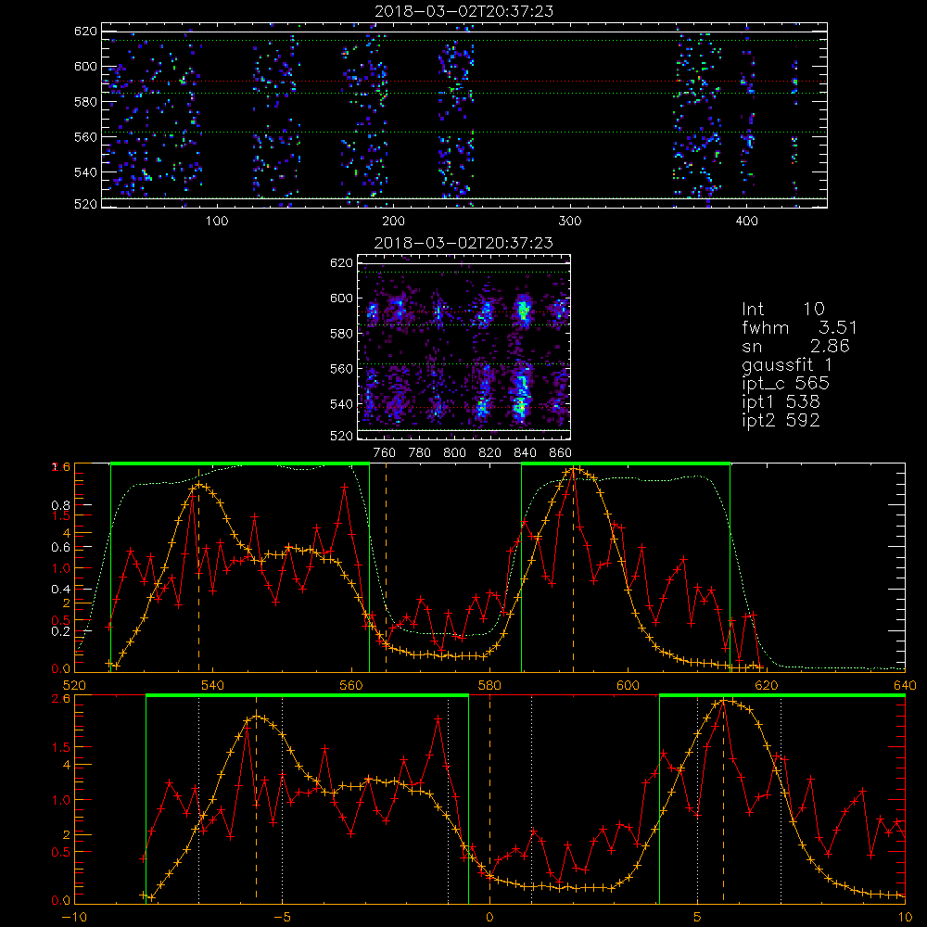The width and height of the screenshot is (927, 927).
Task: Click the 5 label on bottom axis
Action: click(698, 917)
